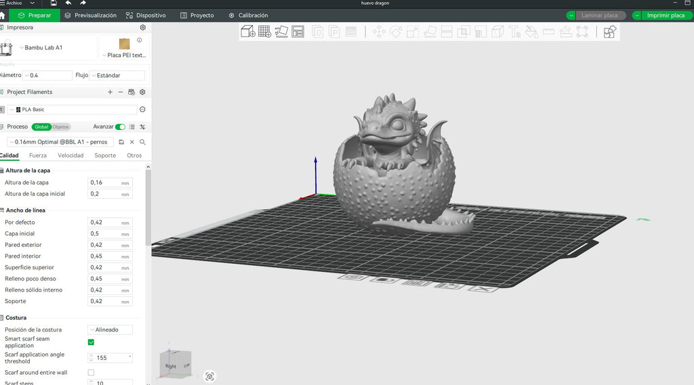Save the process preset with disk icon

pyautogui.click(x=121, y=142)
